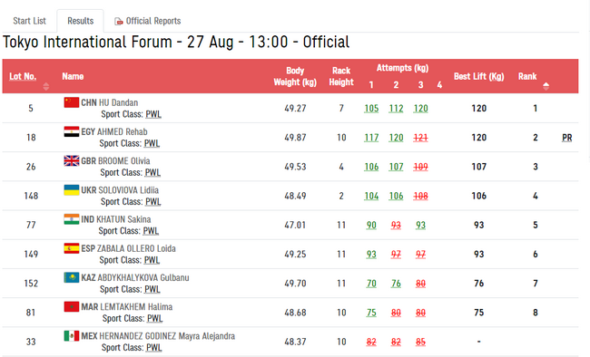Click LEMTAKHEM's first attempt 75

[371, 313]
